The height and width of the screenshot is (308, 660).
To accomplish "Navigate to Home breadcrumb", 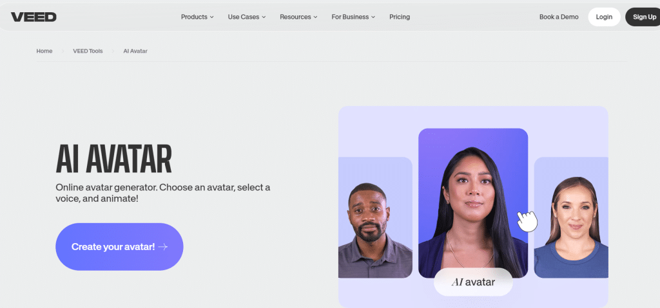I will tap(44, 51).
